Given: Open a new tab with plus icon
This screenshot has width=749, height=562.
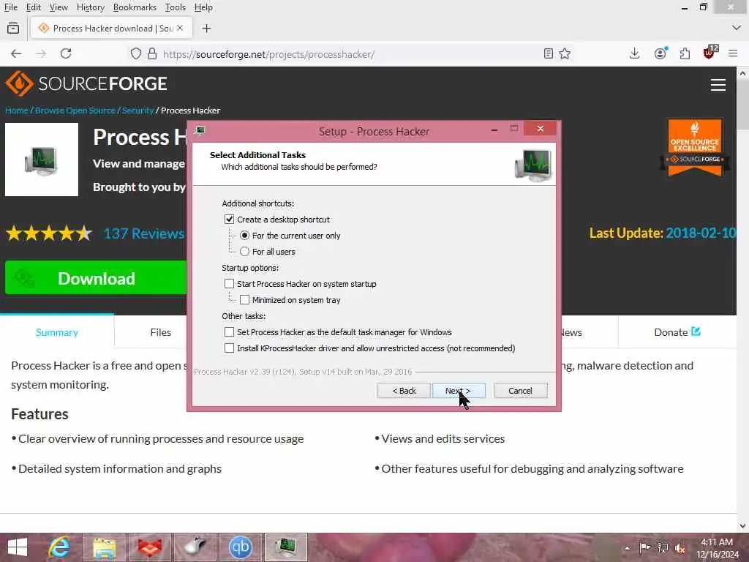Looking at the screenshot, I should click(206, 29).
